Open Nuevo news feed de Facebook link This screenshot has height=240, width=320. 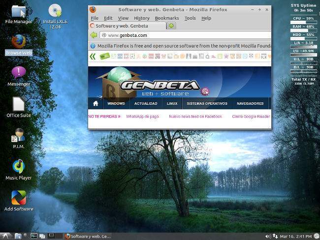195,117
